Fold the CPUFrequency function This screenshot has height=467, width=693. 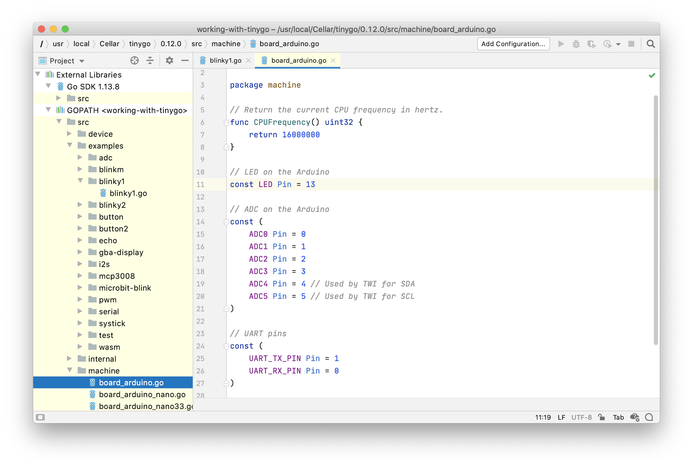(226, 122)
